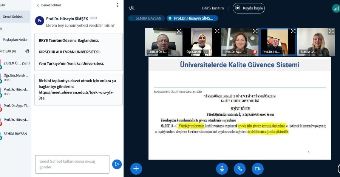
Task: Open SEMRA BA... webcam dropdown
Action: (x=321, y=52)
